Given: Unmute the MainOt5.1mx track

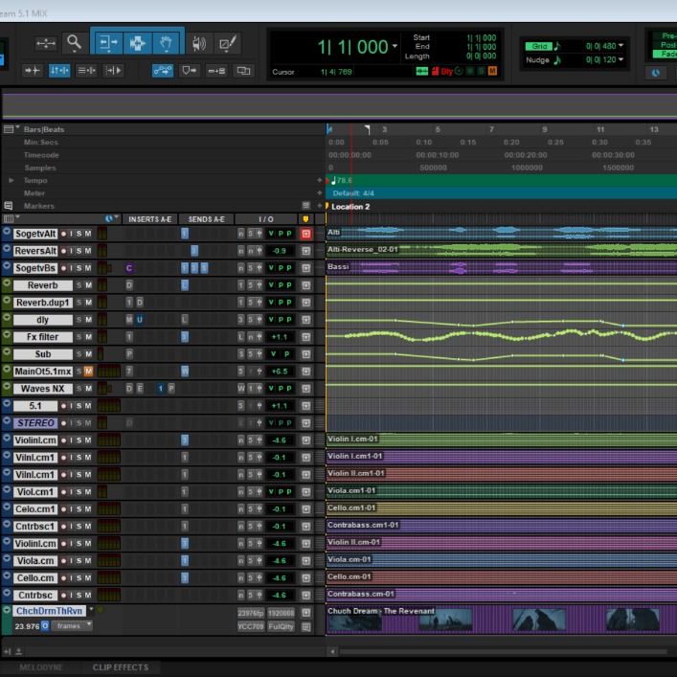Looking at the screenshot, I should click(x=88, y=372).
